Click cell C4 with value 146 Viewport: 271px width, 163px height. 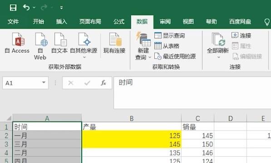pos(198,153)
